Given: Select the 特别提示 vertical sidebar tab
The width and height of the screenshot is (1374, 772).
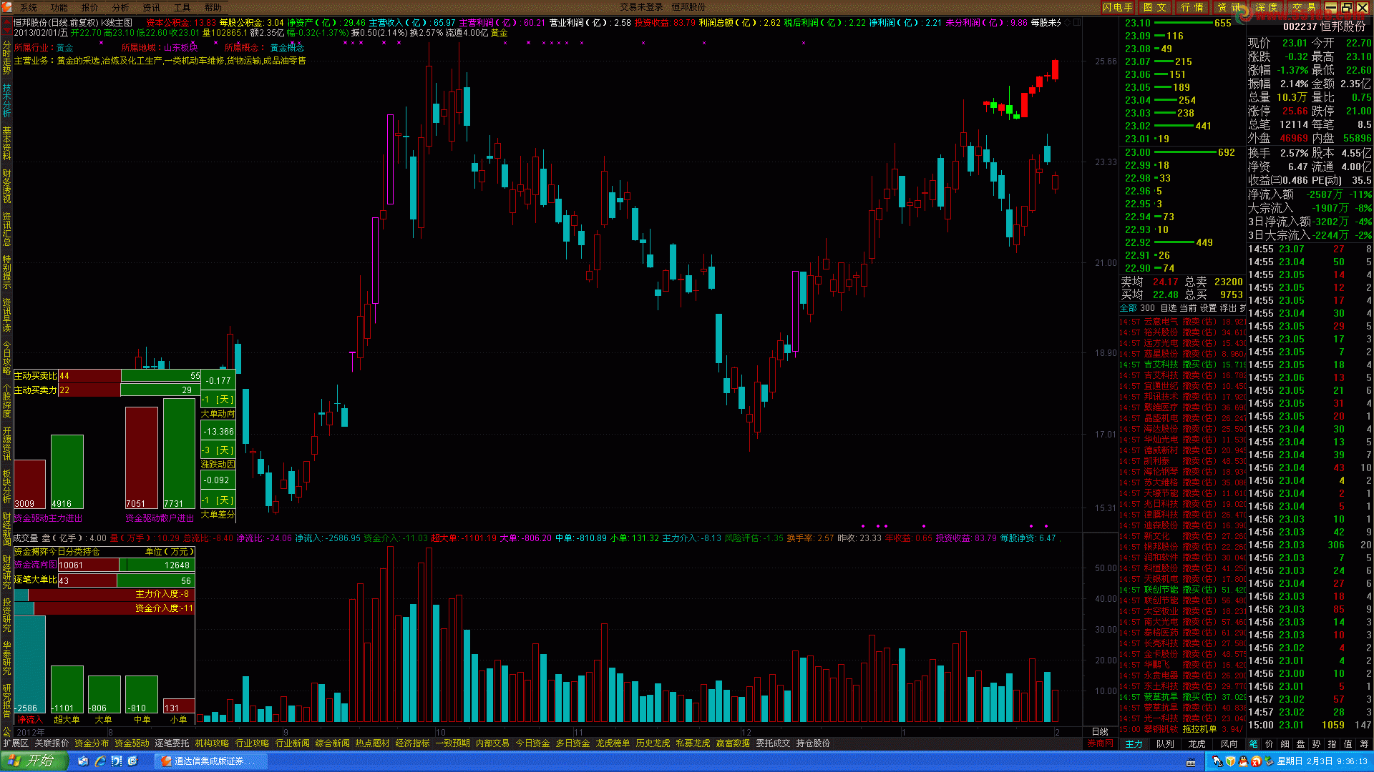Looking at the screenshot, I should [6, 272].
